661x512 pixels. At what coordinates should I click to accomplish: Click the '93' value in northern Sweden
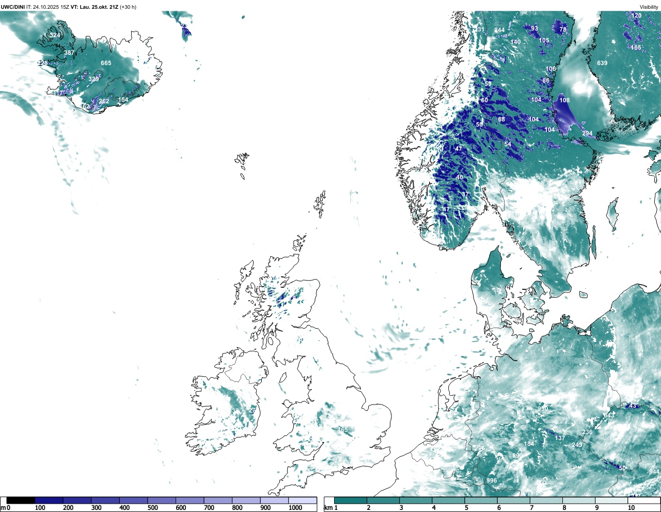(x=534, y=28)
